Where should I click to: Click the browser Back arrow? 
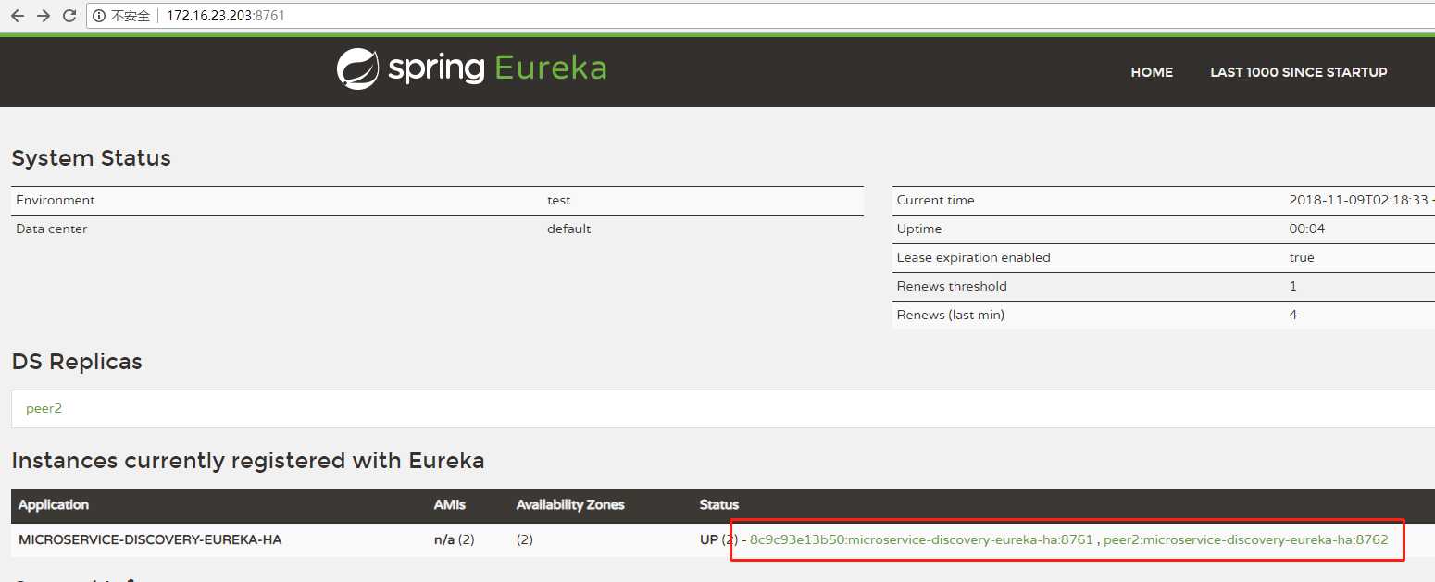pos(17,16)
